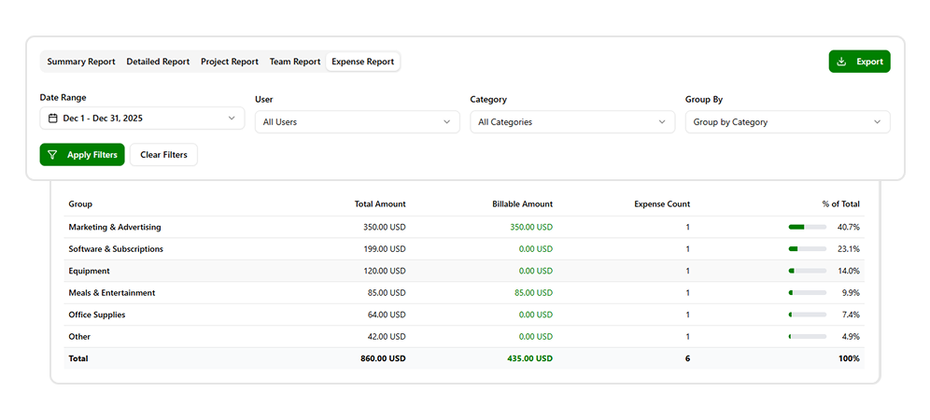Select the Software & Subscriptions row label
Screen dimensions: 930x420
click(x=116, y=249)
